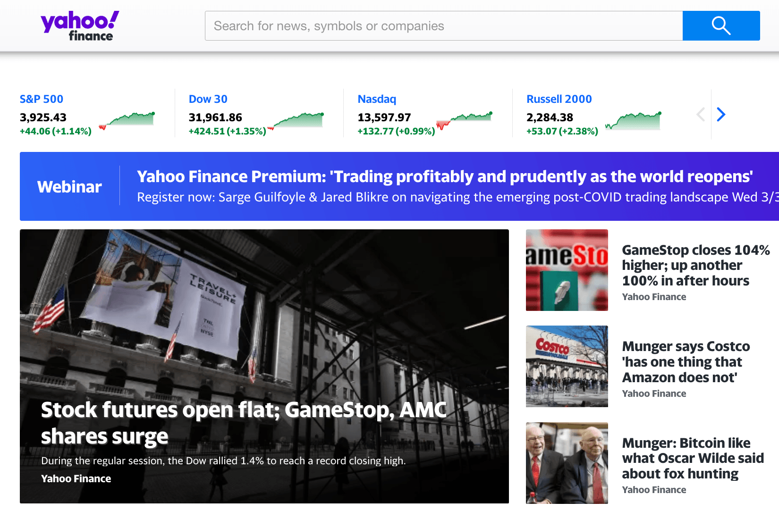Click S&P 500 change +44.06 (+1.14%)

pyautogui.click(x=56, y=131)
